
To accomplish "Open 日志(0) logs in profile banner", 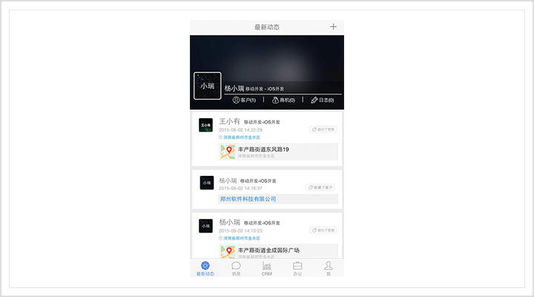I will click(x=322, y=100).
